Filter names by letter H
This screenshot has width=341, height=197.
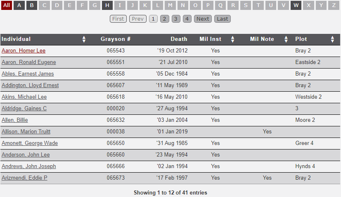[x=107, y=5]
